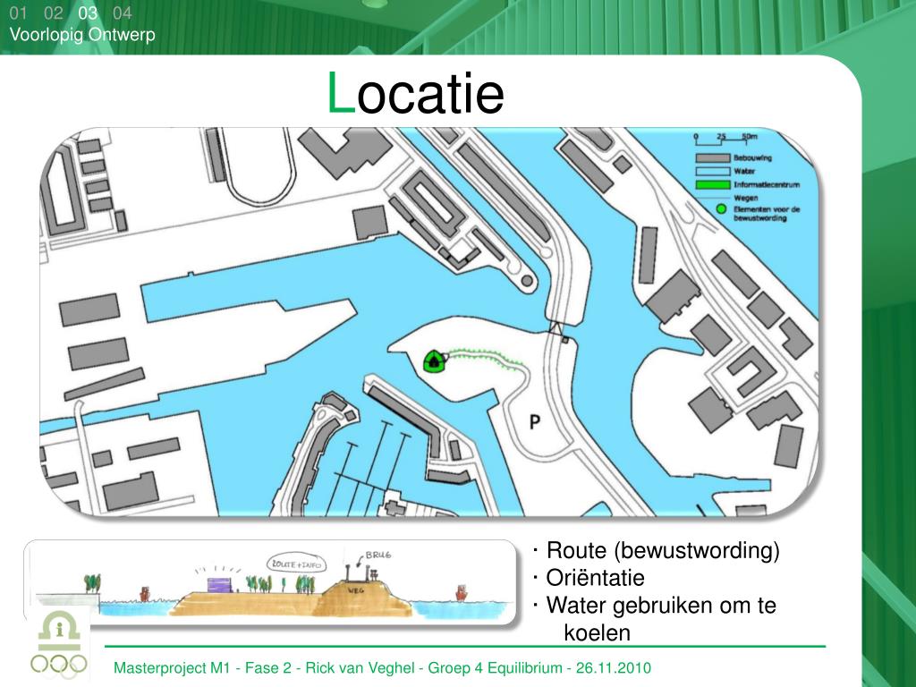The height and width of the screenshot is (687, 916).
Task: Click the red boat on right of sketch
Action: [462, 594]
